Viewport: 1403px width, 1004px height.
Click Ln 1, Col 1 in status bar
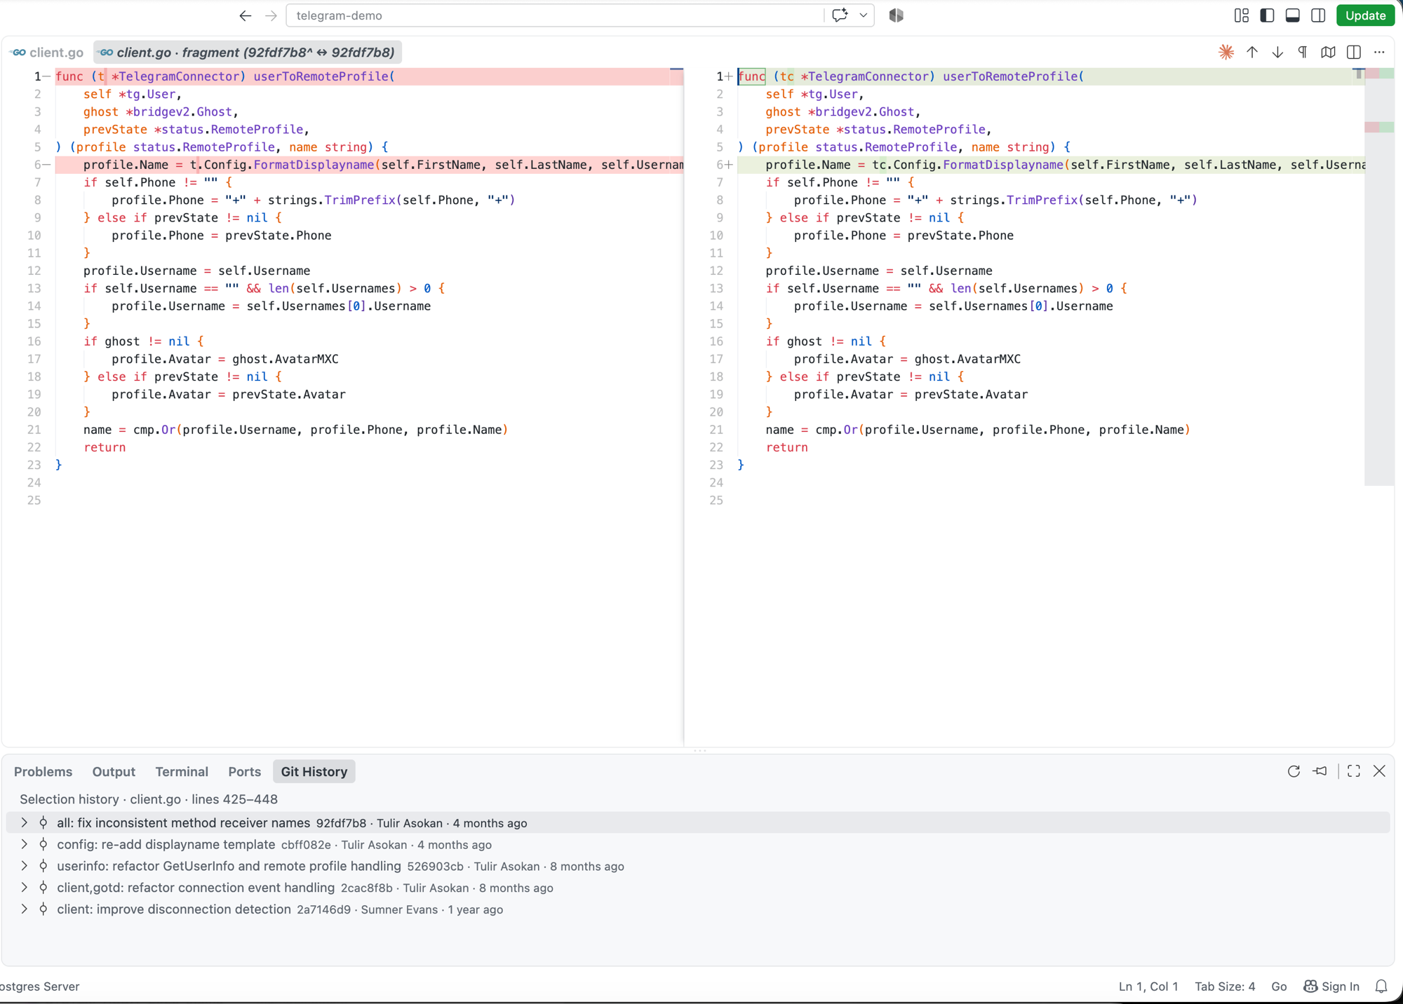click(1148, 986)
